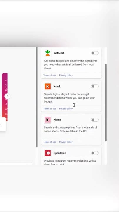Select the Kayak plugin title
Viewport: 119px width, 212px height.
click(x=57, y=86)
